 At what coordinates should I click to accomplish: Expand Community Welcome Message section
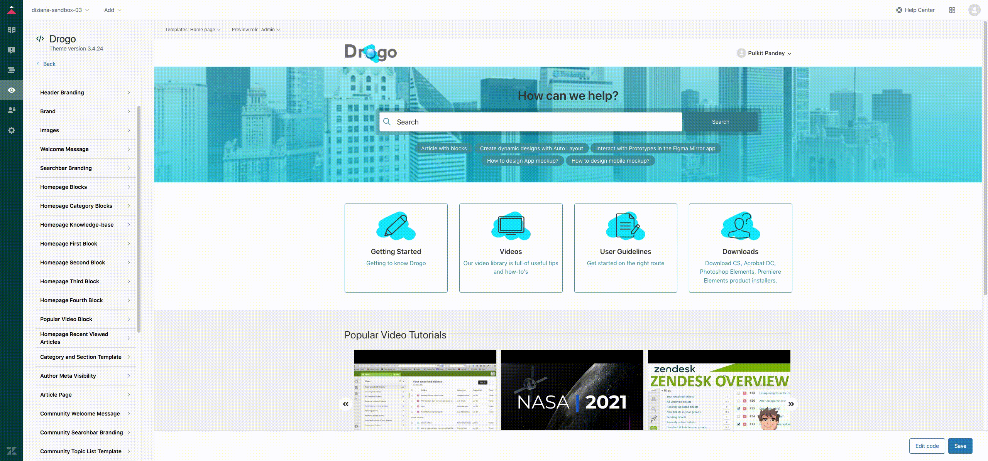85,414
